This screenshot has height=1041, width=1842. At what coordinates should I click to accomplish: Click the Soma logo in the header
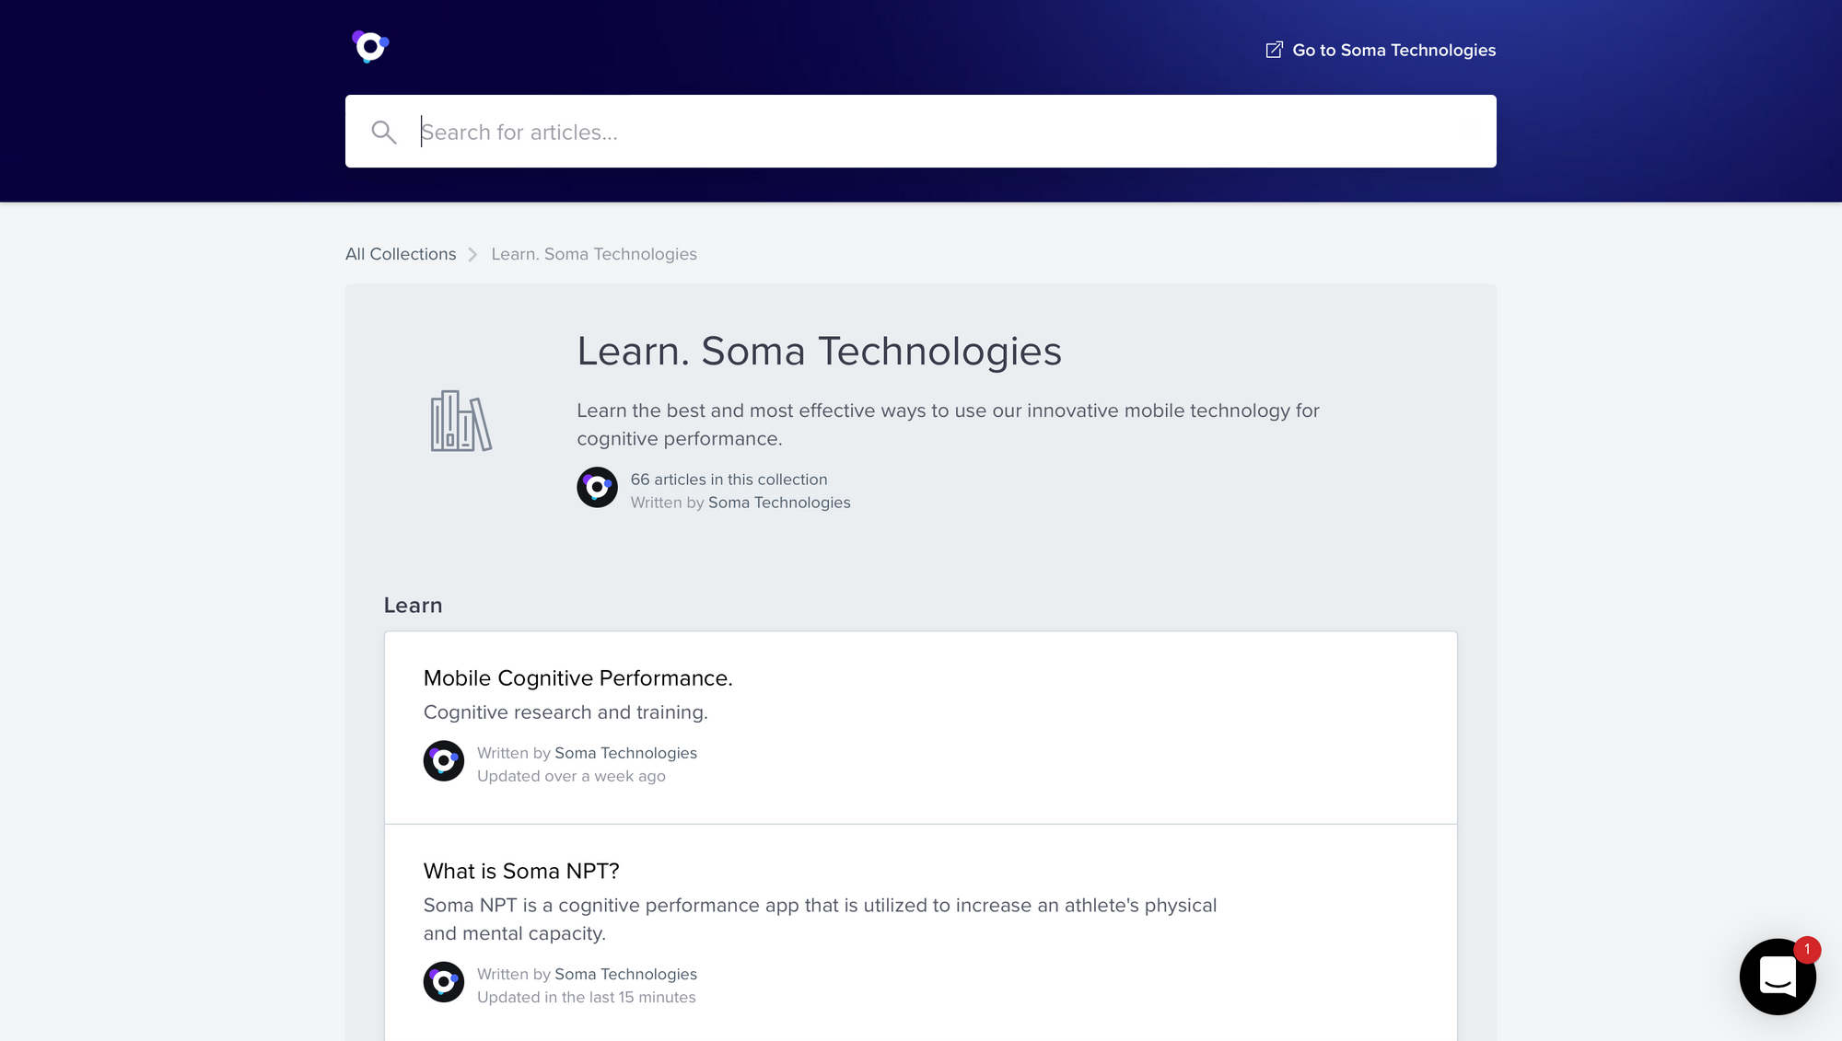pyautogui.click(x=370, y=46)
